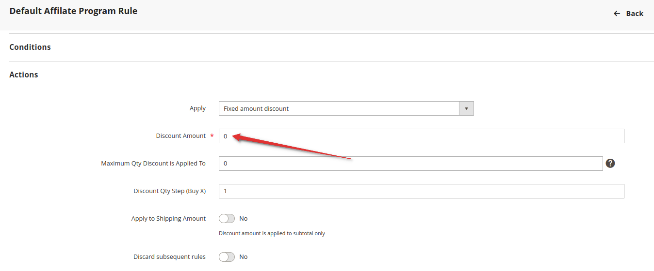Click the Discount Amount field label

pos(181,136)
